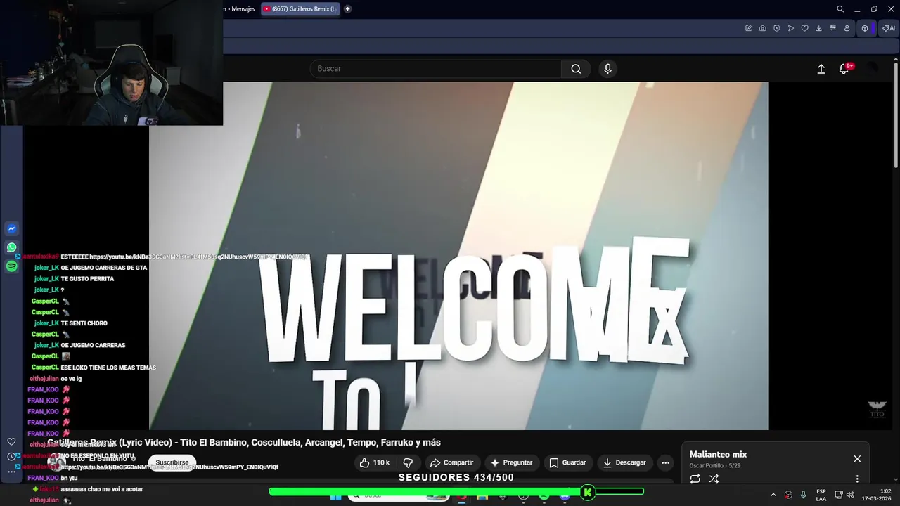Click SEGUIDORES 434/500 follower goal text
The width and height of the screenshot is (900, 506).
pyautogui.click(x=456, y=477)
